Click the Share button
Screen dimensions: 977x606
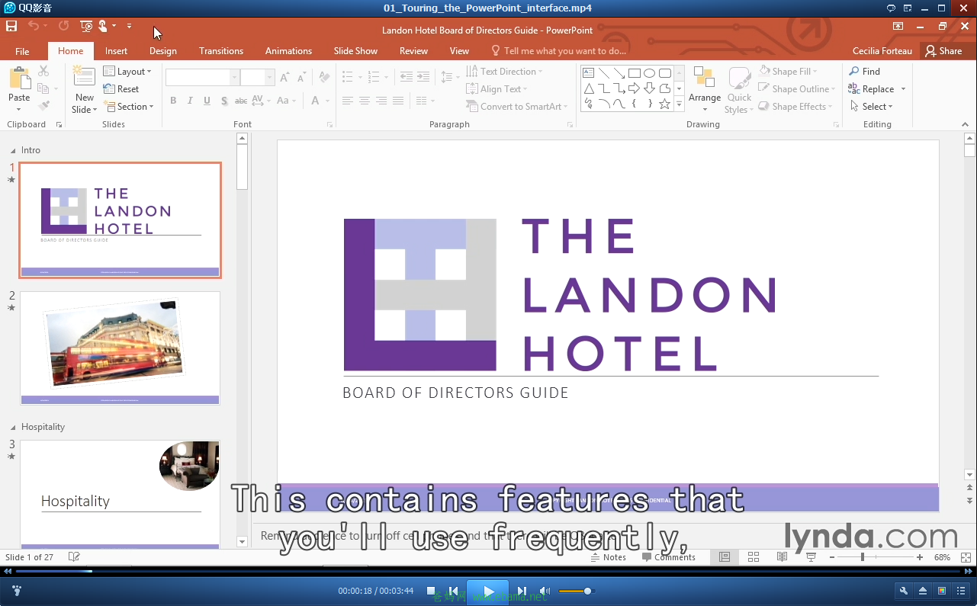pos(944,51)
